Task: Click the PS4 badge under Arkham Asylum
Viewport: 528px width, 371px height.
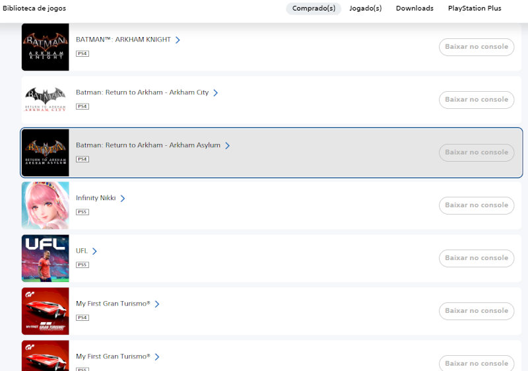Action: tap(82, 159)
